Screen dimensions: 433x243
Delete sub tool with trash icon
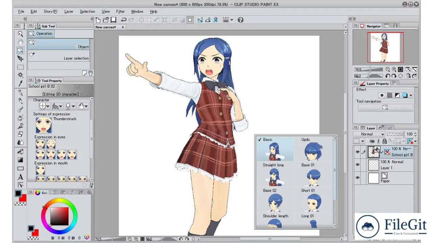pos(90,73)
